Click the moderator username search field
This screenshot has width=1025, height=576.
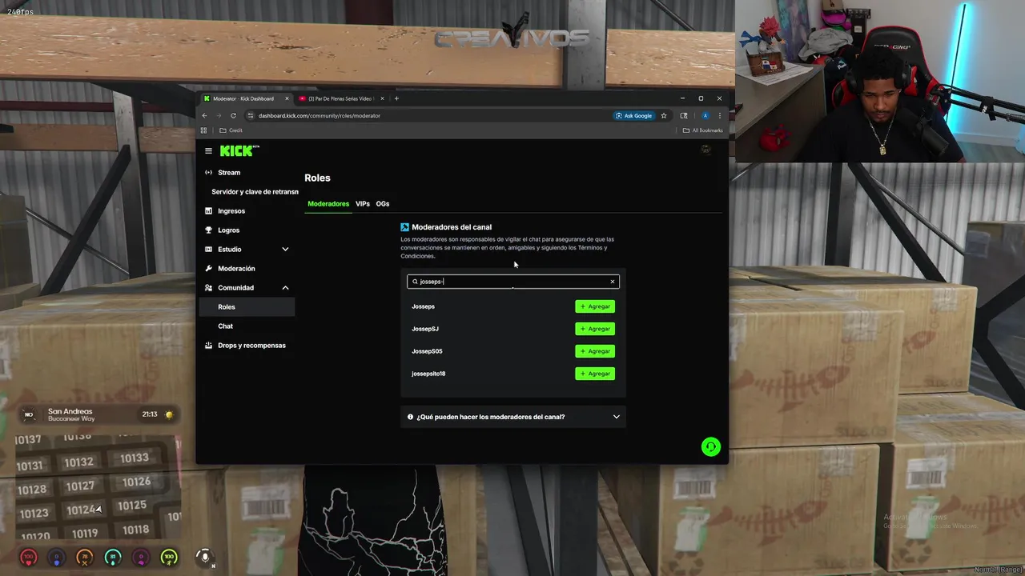click(512, 282)
